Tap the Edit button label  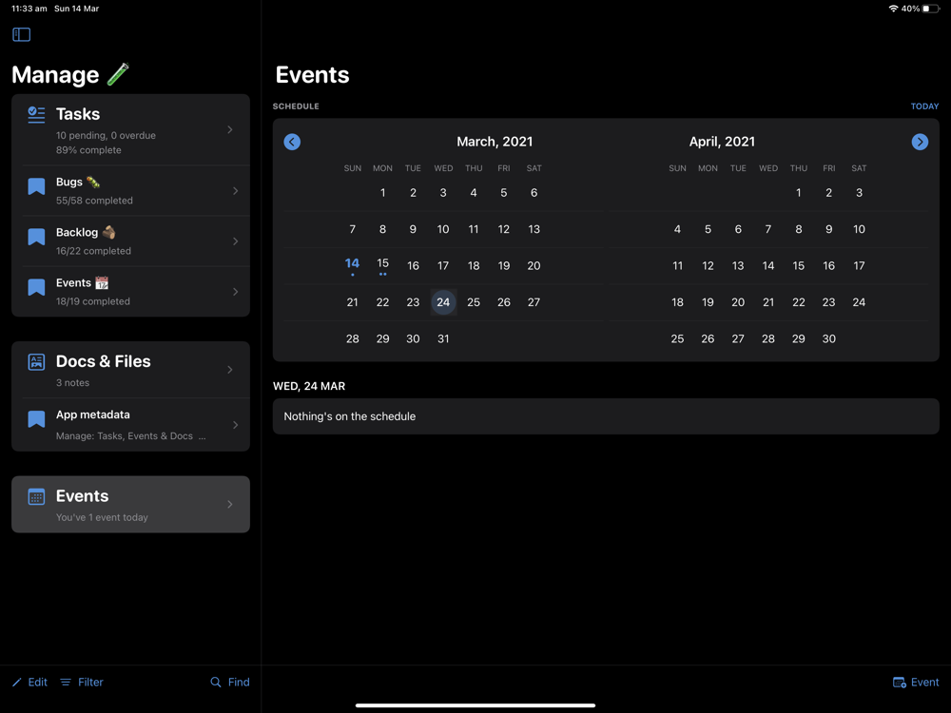point(38,682)
